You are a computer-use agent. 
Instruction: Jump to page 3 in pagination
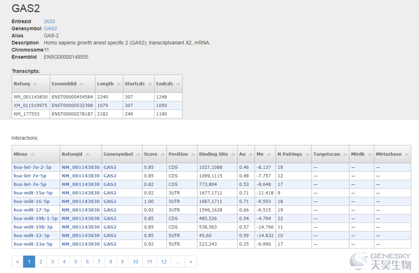(x=52, y=262)
